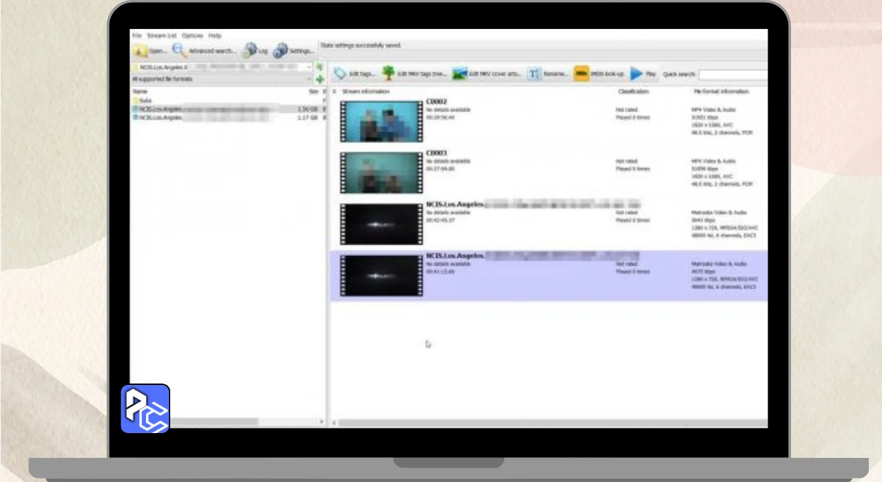Select the Subs folder

pyautogui.click(x=142, y=101)
